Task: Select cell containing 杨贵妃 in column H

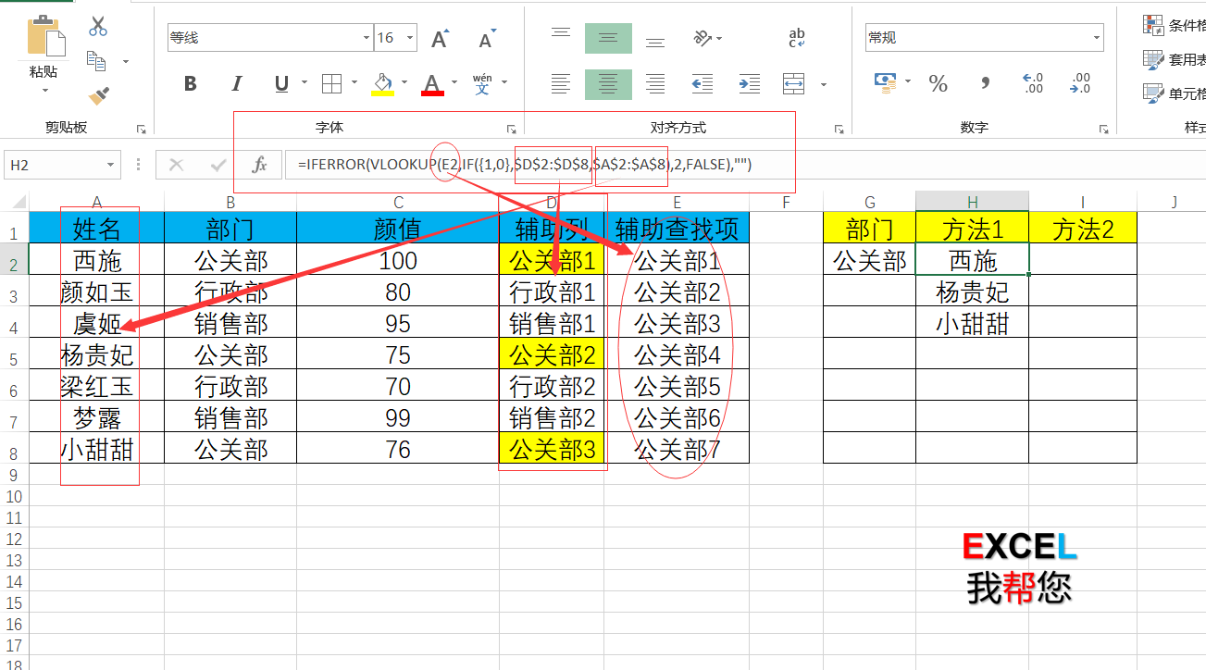Action: point(972,292)
